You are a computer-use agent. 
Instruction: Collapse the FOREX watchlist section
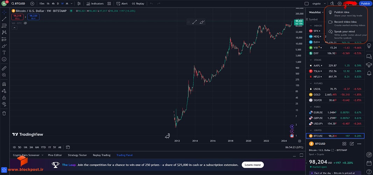tap(311, 107)
